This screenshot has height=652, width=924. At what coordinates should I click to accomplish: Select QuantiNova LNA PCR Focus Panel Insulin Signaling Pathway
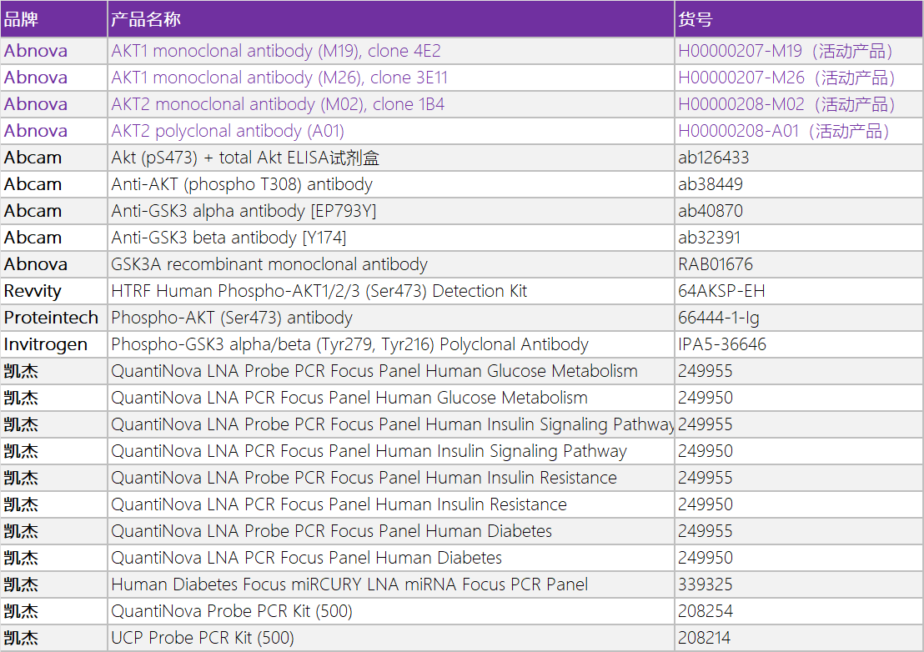(x=390, y=450)
